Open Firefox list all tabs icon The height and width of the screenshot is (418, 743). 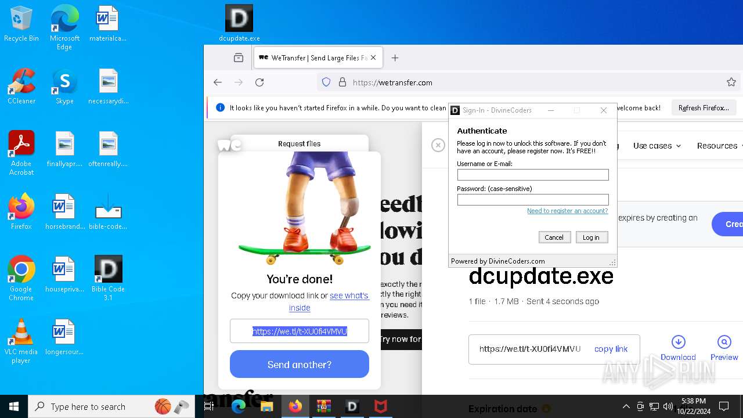tap(239, 57)
